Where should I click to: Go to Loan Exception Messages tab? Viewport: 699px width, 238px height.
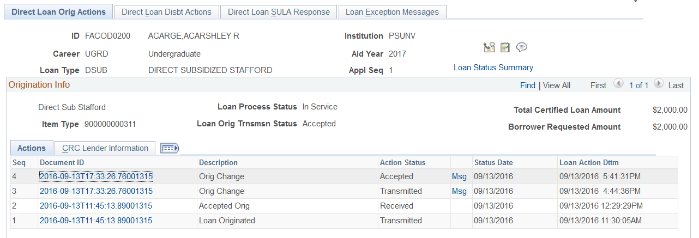tap(392, 12)
